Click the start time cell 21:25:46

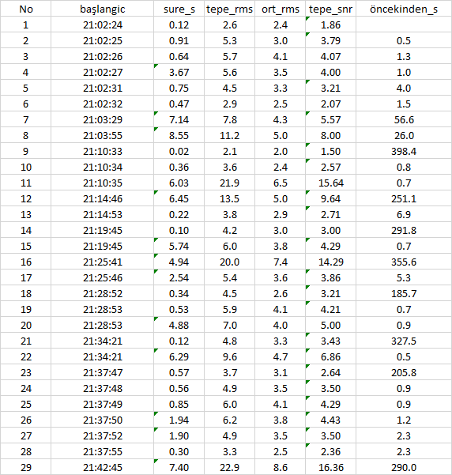tap(103, 277)
